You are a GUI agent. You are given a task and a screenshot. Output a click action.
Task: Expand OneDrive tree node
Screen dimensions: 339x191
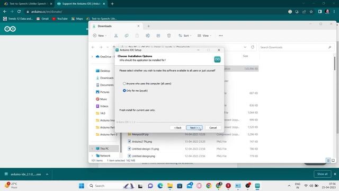92,57
